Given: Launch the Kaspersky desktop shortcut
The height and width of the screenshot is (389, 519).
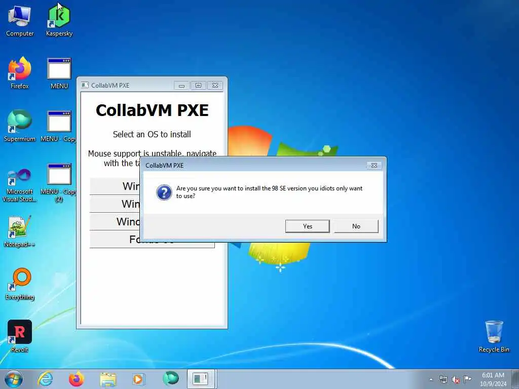Looking at the screenshot, I should tap(59, 20).
